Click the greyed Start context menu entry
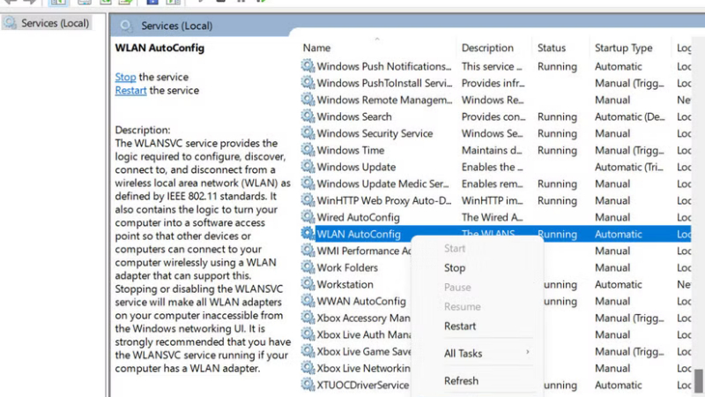This screenshot has height=397, width=705. tap(454, 249)
